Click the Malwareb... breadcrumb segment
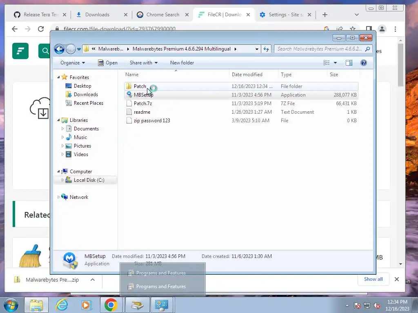This screenshot has width=418, height=313. click(111, 49)
